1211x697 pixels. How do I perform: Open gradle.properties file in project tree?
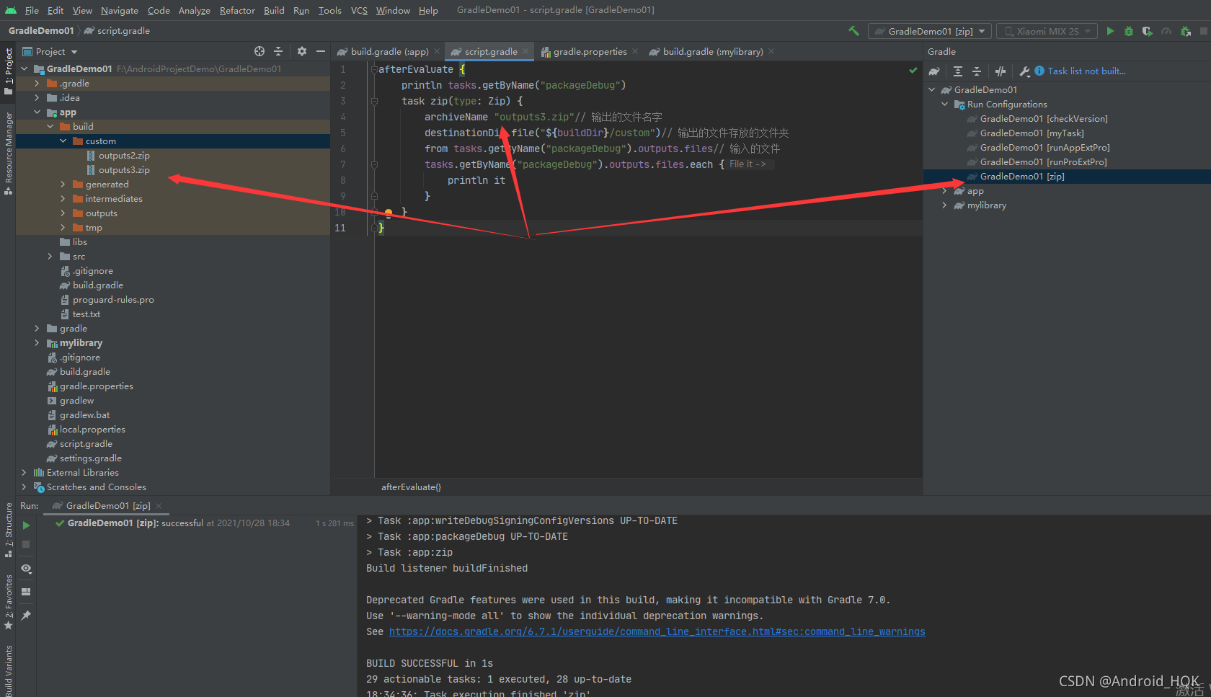96,386
